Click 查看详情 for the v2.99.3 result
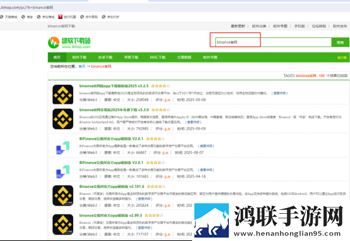Image resolution: width=350 pixels, height=241 pixels. (144, 228)
